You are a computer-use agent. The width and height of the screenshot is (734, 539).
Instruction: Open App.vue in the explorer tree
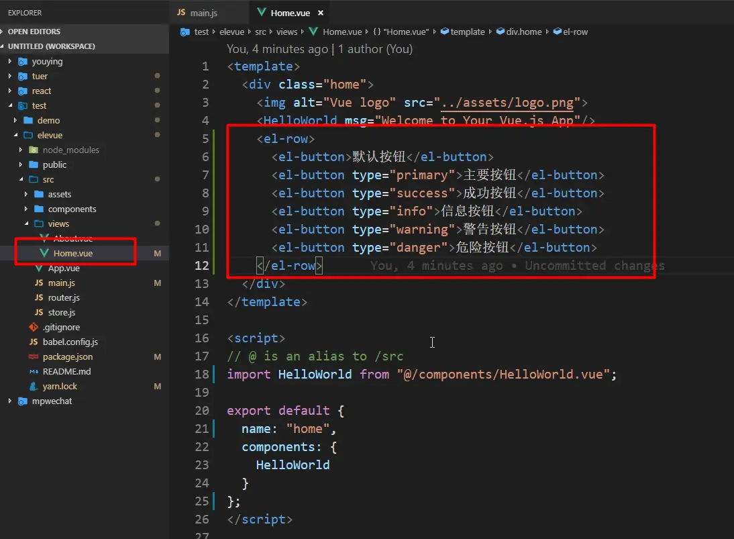64,268
